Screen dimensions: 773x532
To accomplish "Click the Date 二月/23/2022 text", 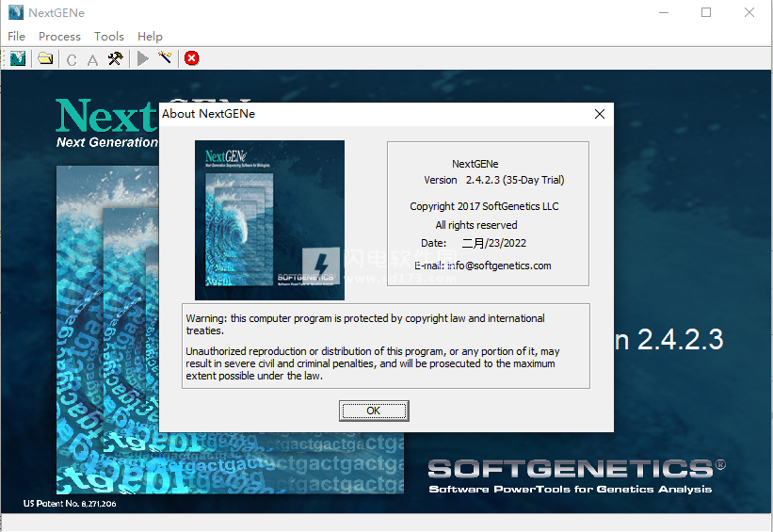I will (x=474, y=243).
